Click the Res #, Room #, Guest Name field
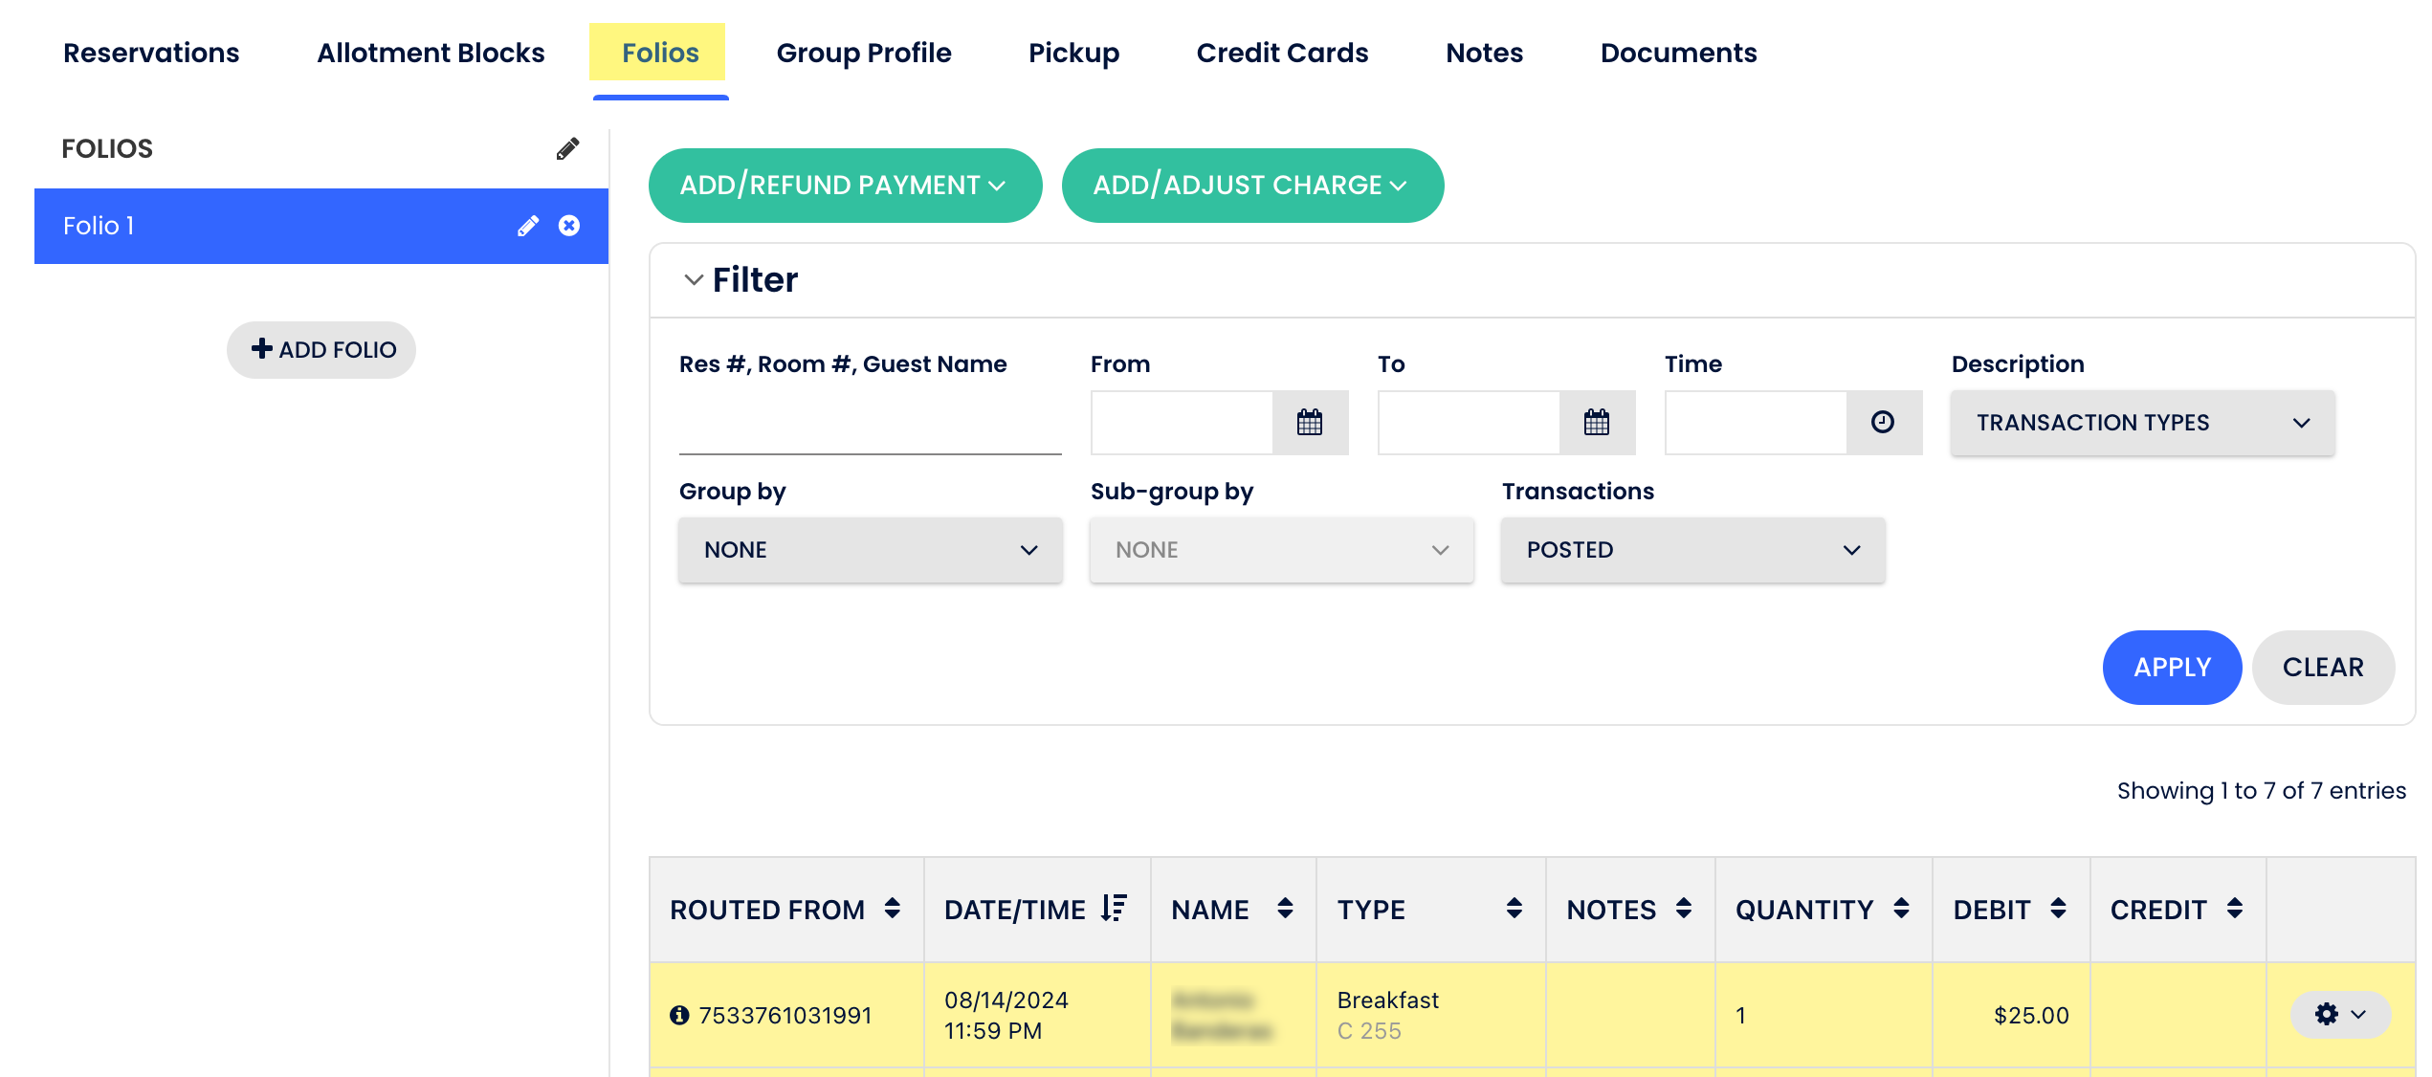2432x1077 pixels. (x=869, y=425)
